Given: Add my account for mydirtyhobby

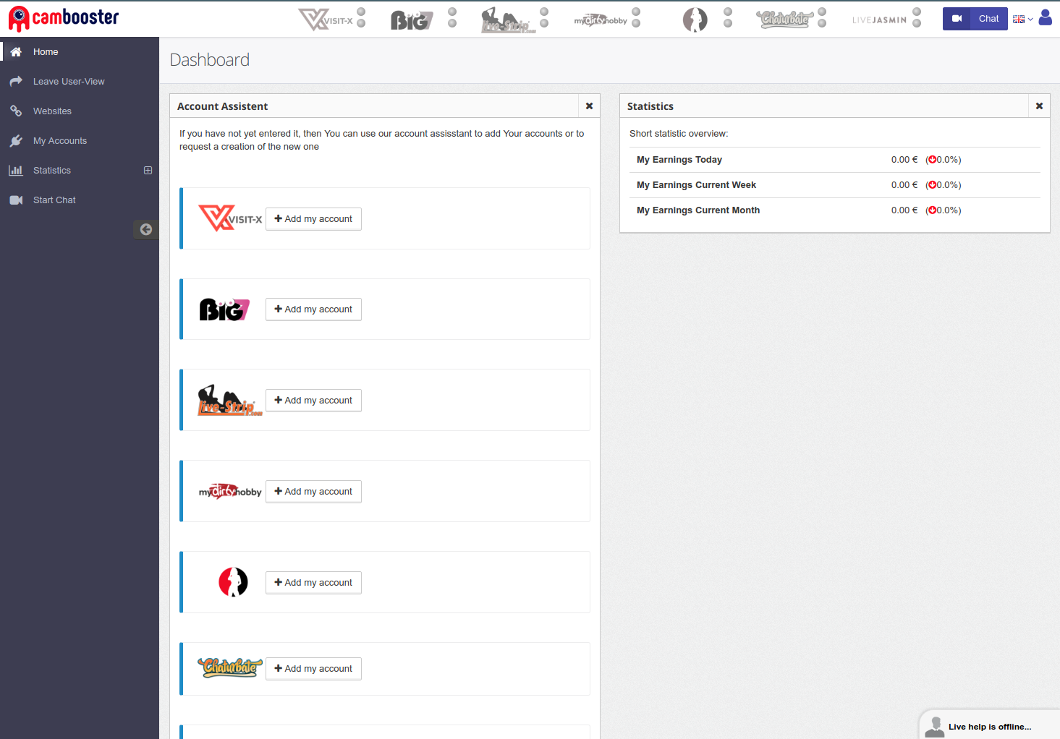Looking at the screenshot, I should [x=313, y=492].
